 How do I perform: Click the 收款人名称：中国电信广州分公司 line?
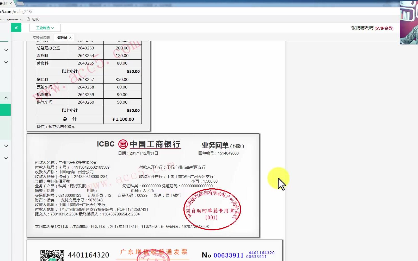point(64,172)
